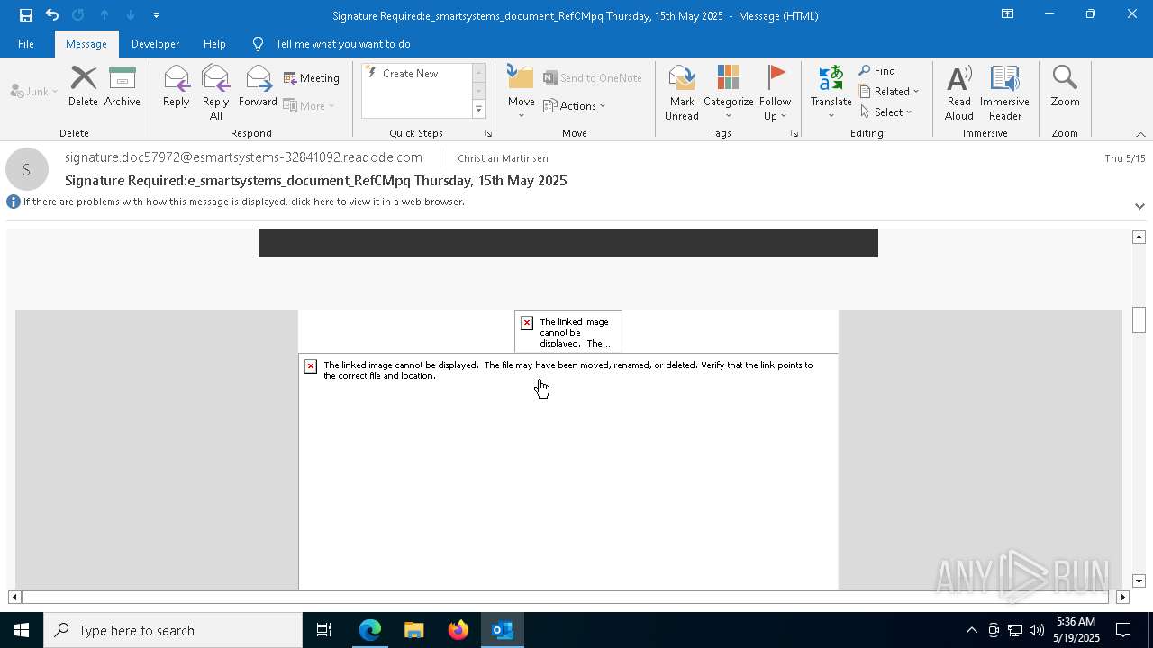Open the Move dropdown
Viewport: 1153px width, 648px height.
(x=522, y=92)
